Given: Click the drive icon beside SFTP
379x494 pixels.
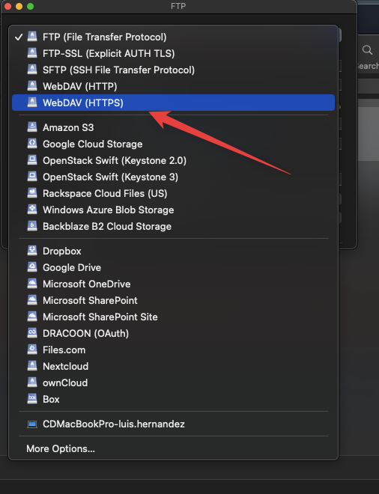Looking at the screenshot, I should pyautogui.click(x=32, y=70).
